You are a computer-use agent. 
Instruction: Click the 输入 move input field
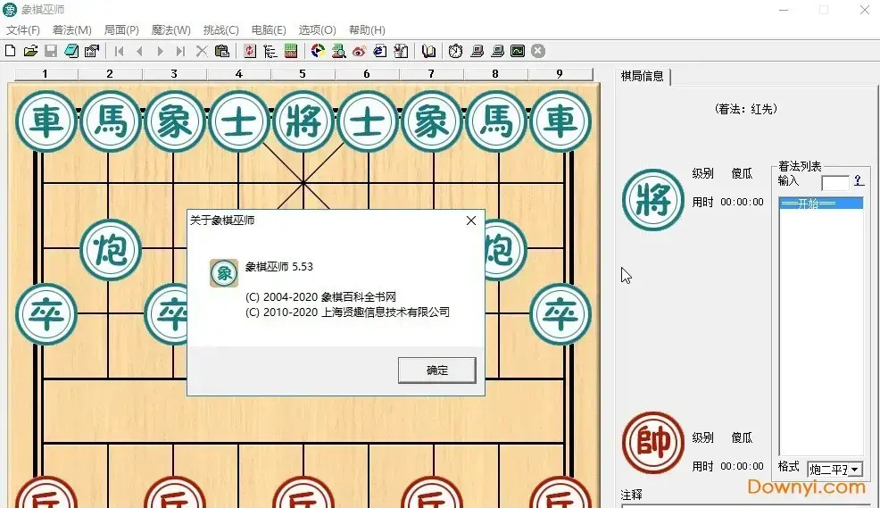click(835, 183)
